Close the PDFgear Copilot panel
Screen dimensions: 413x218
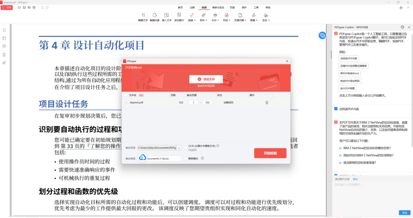409,27
